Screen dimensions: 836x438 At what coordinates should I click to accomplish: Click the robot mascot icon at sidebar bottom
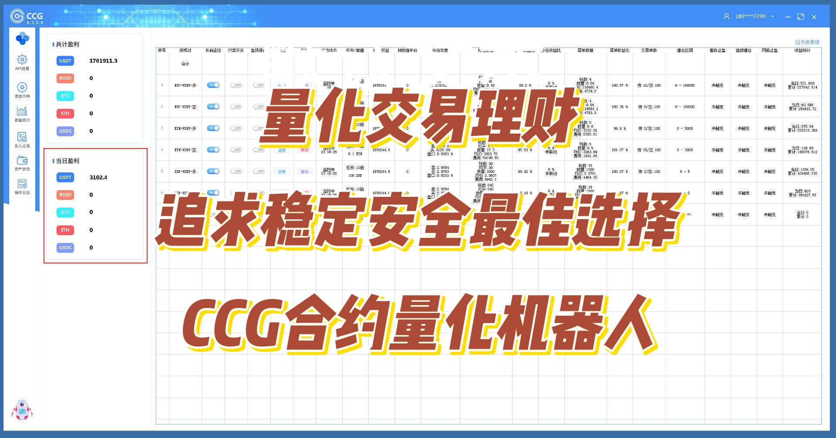tap(22, 410)
